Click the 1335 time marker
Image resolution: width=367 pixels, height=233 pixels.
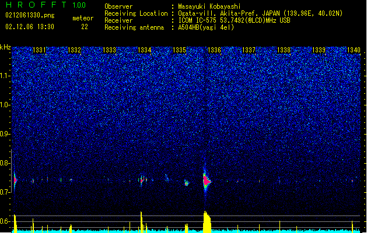click(x=179, y=50)
